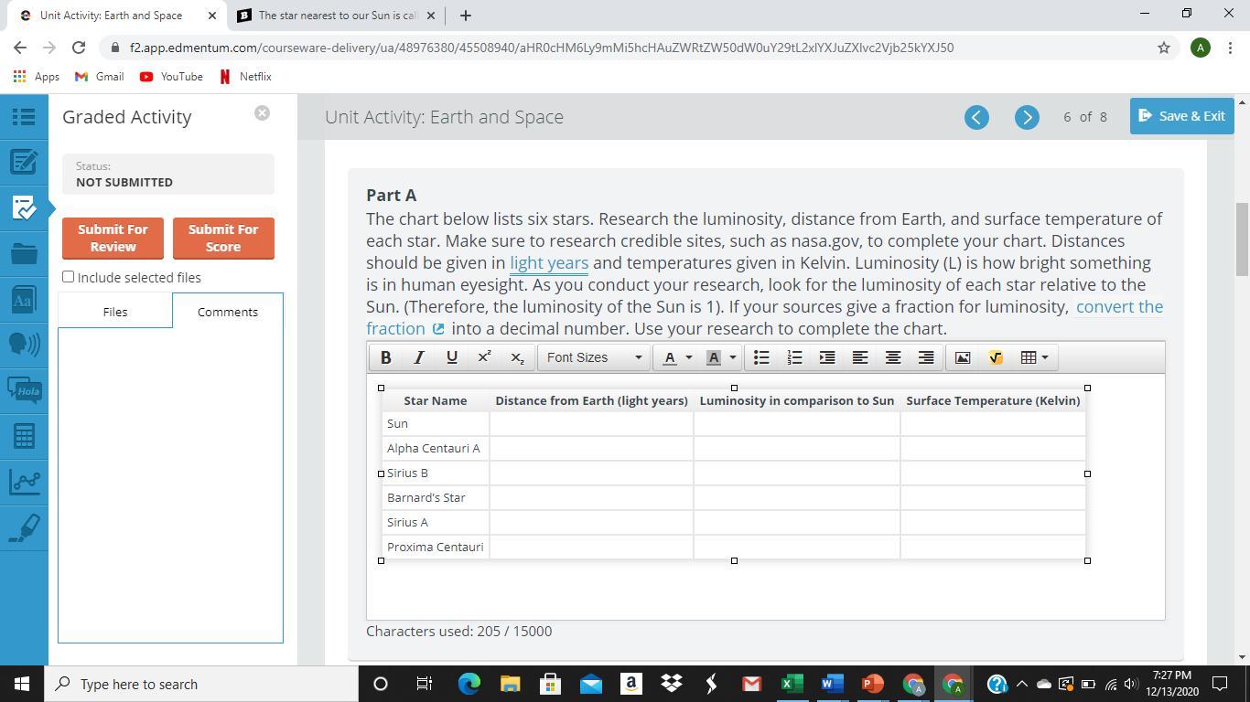Click Submit For Review button
The height and width of the screenshot is (702, 1250).
pos(113,238)
